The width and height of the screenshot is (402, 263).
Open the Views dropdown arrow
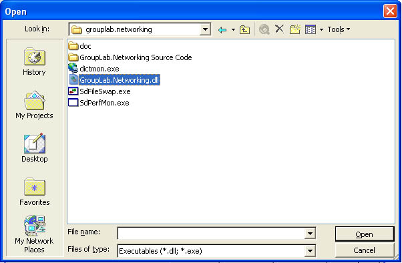click(x=321, y=30)
